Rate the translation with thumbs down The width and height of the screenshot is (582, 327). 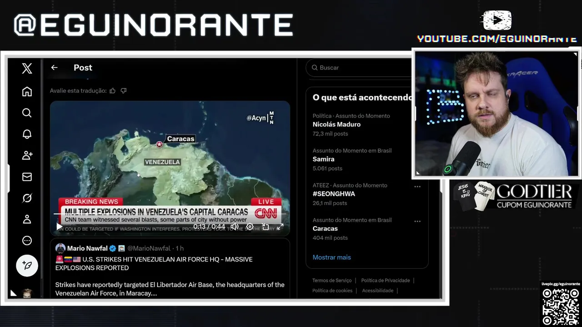pos(123,90)
